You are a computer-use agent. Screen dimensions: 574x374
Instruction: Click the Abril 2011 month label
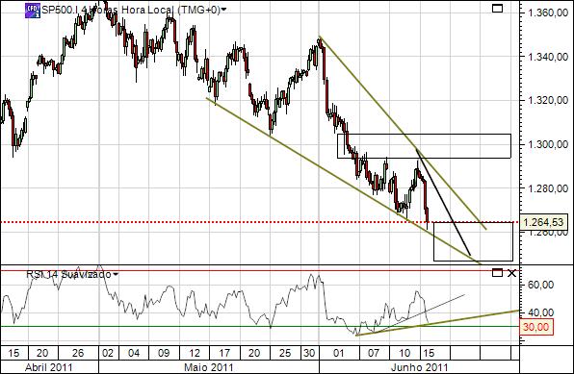(49, 367)
